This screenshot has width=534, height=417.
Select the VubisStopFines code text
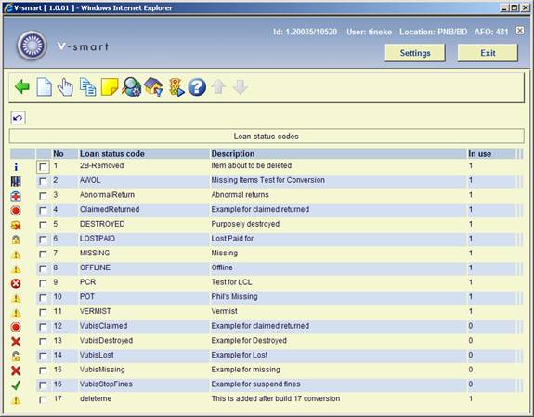(x=106, y=384)
